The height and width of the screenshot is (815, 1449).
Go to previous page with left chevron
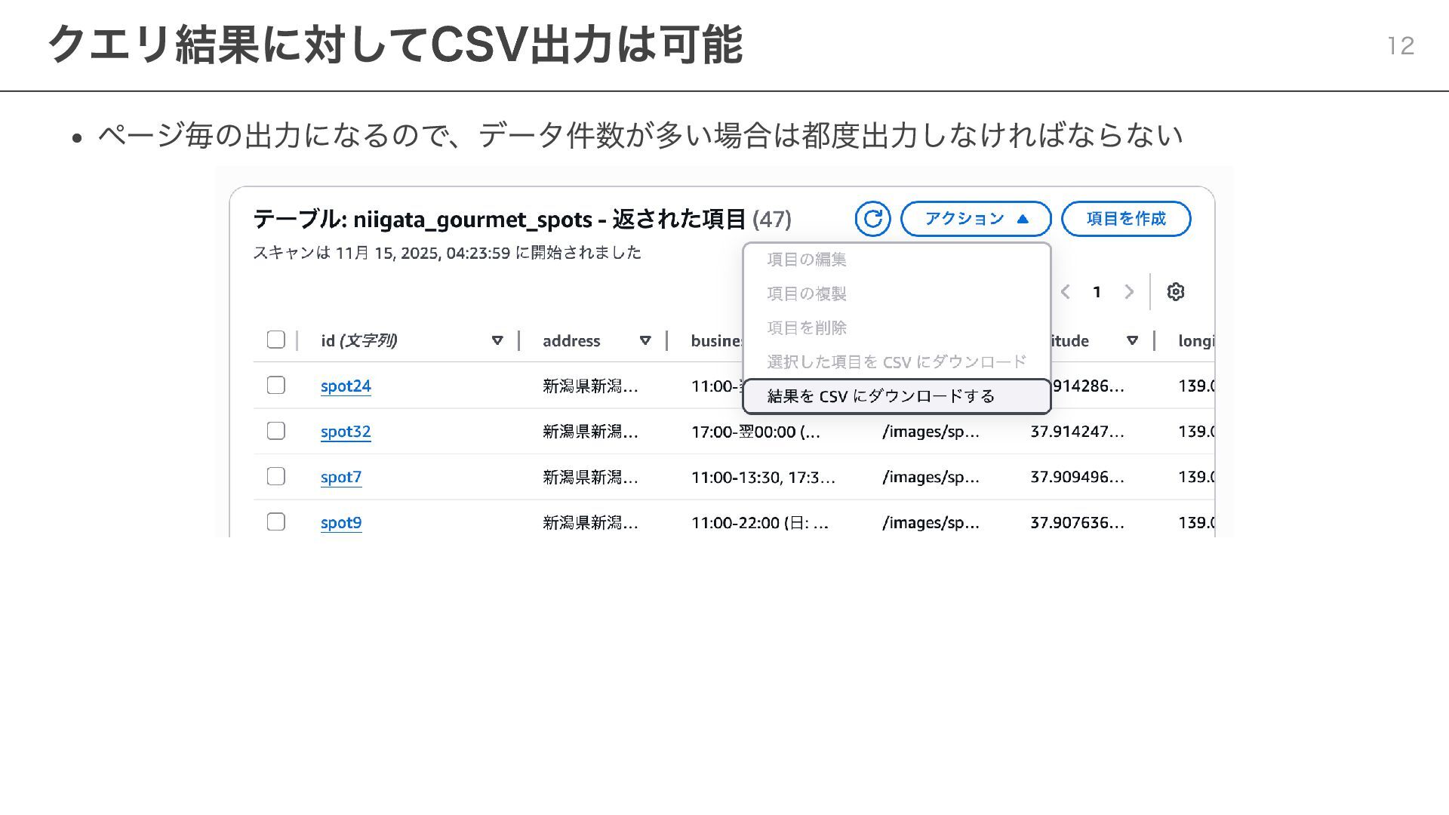pyautogui.click(x=1065, y=292)
